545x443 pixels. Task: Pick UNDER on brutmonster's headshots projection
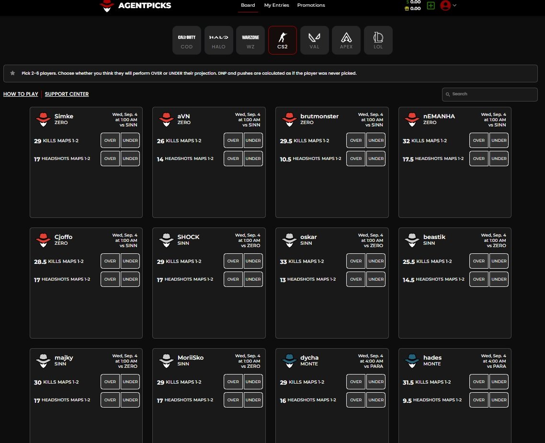click(376, 159)
